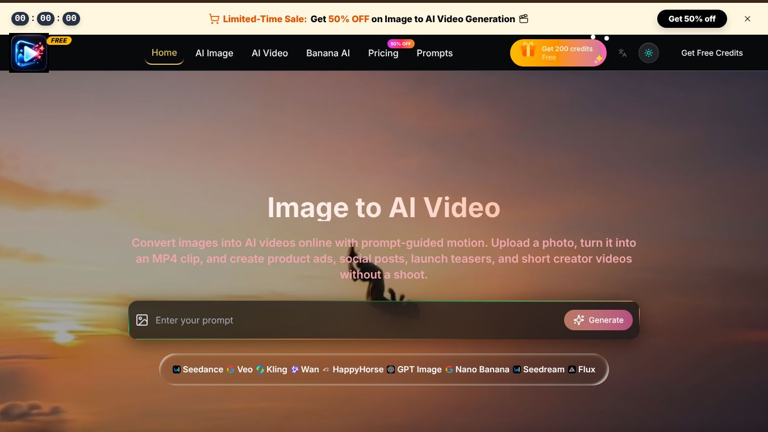Go to Banana AI page
Screen dimensions: 768x432
point(328,53)
